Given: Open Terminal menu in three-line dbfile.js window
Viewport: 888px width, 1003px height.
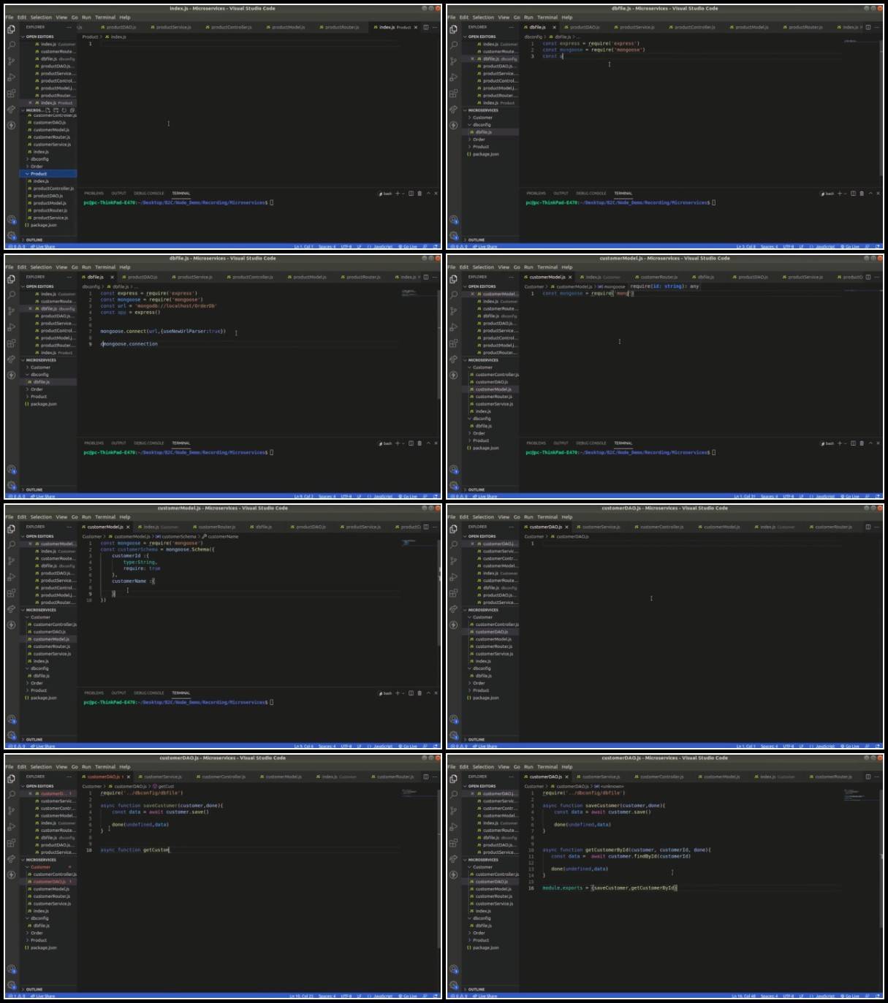Looking at the screenshot, I should [x=547, y=18].
